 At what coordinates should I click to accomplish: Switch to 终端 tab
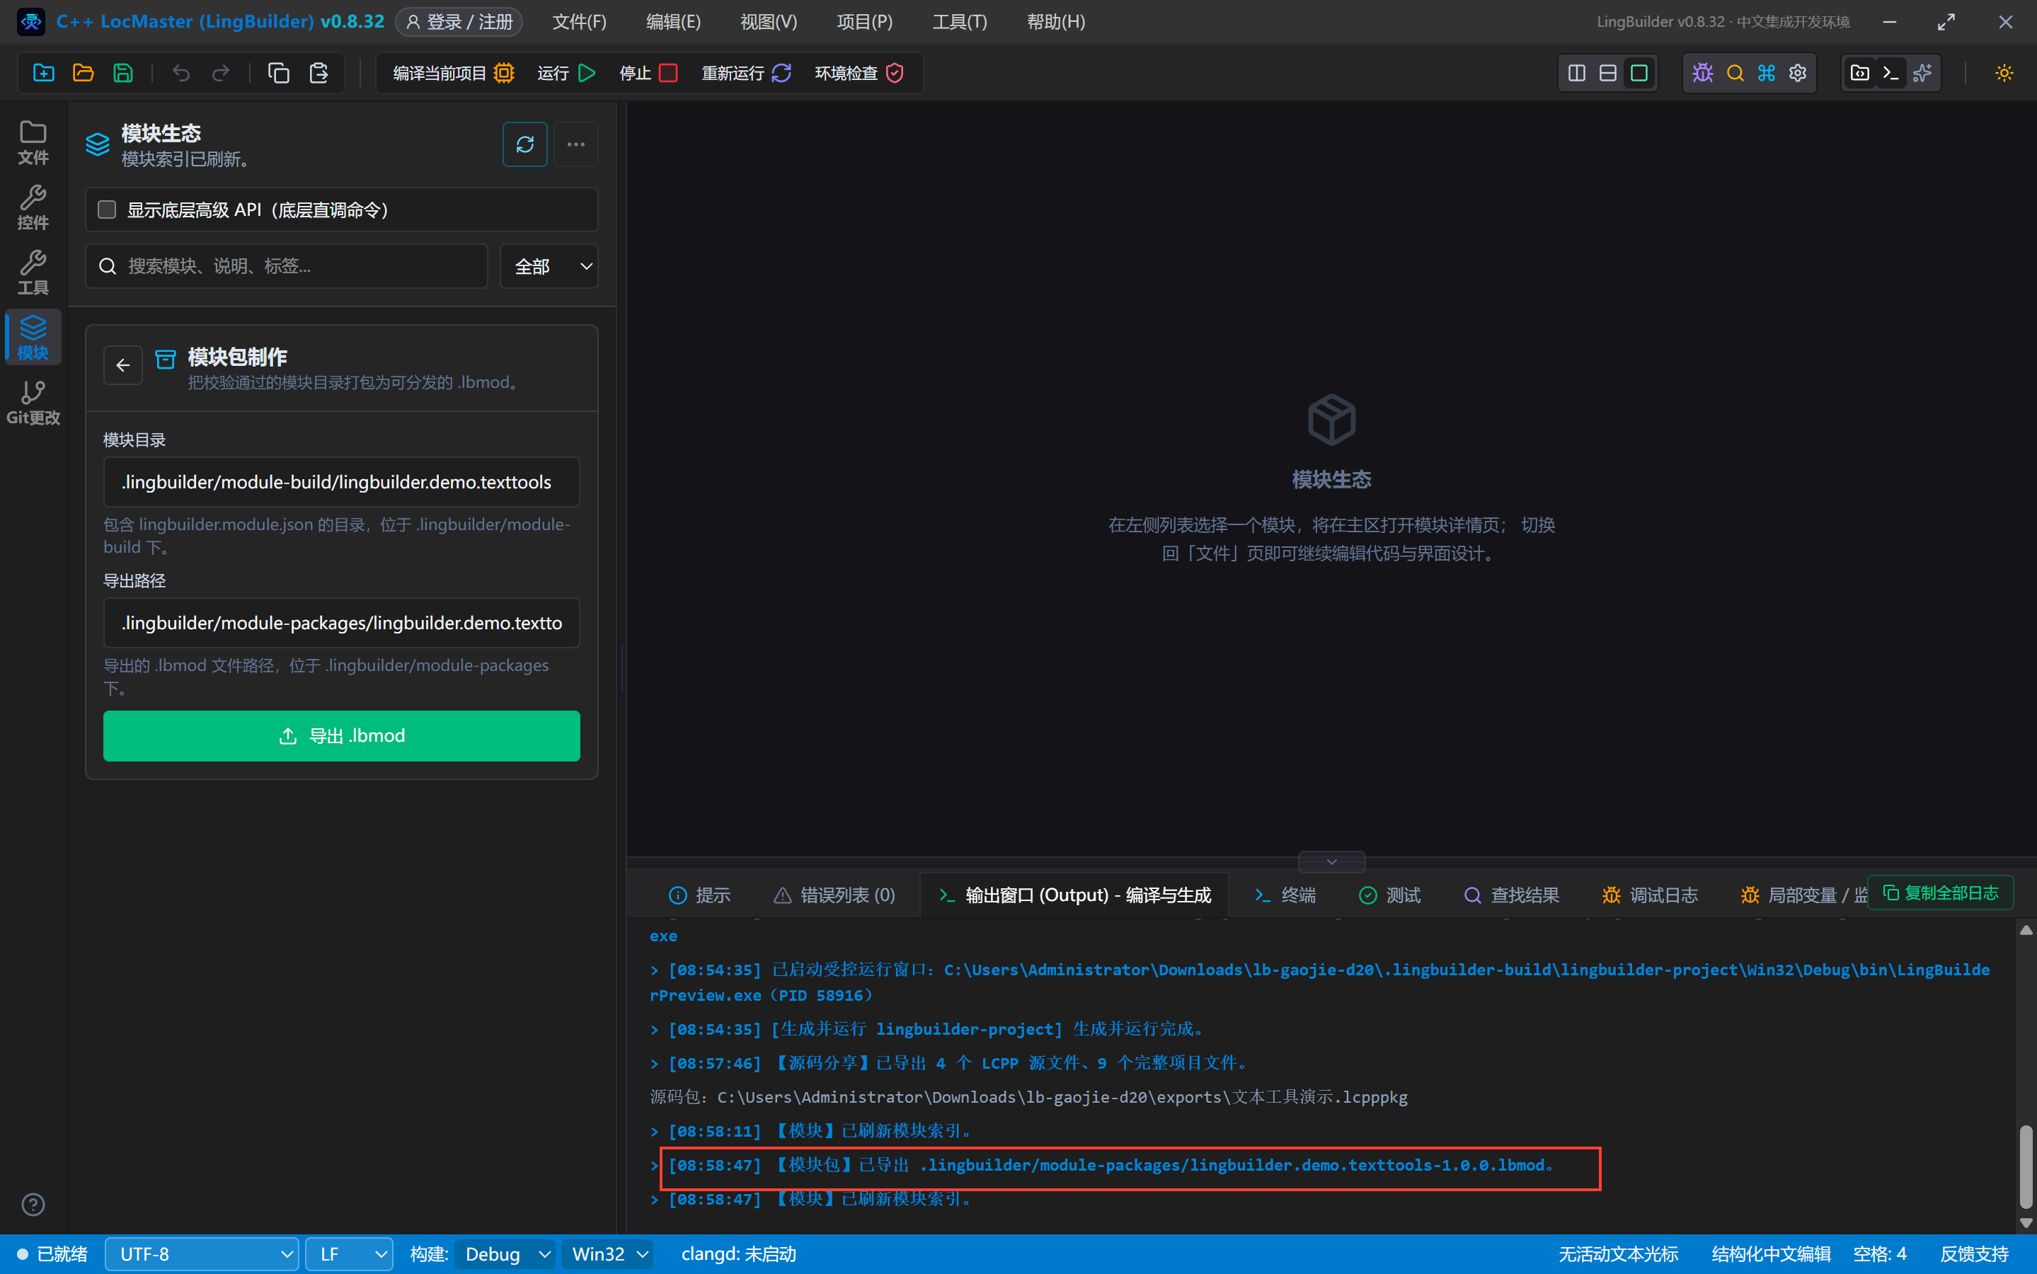point(1285,895)
